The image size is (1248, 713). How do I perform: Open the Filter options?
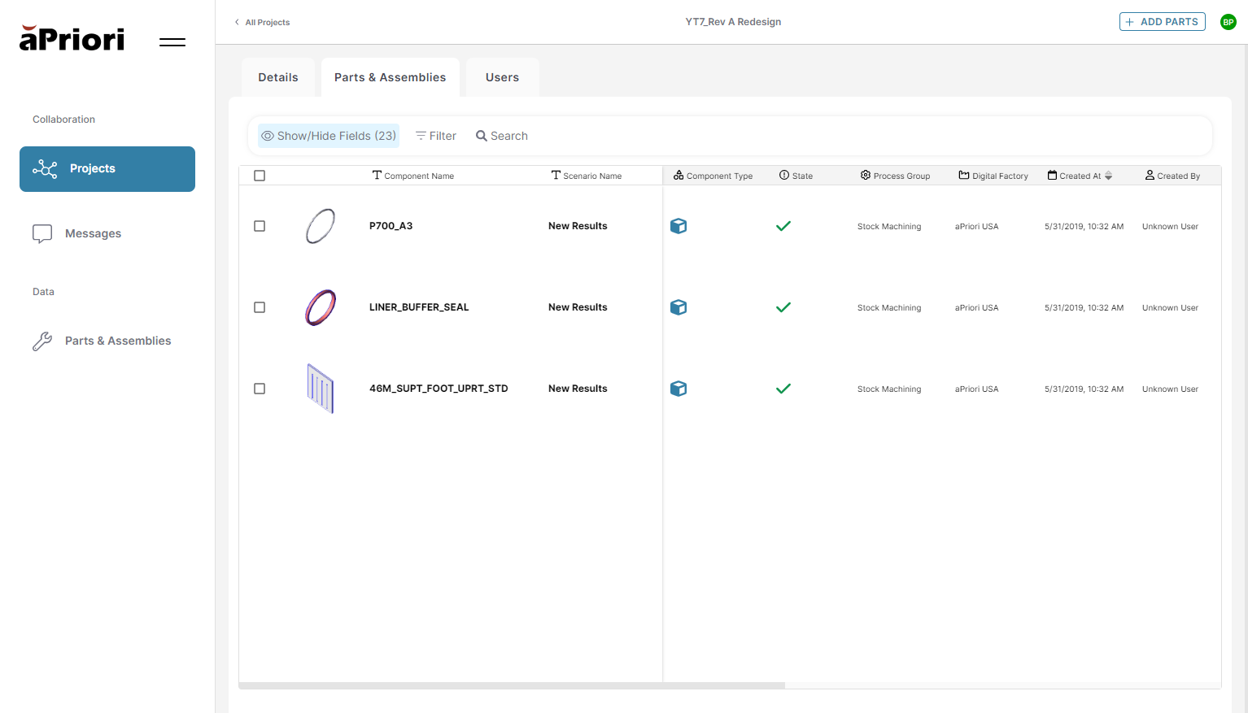(x=436, y=136)
